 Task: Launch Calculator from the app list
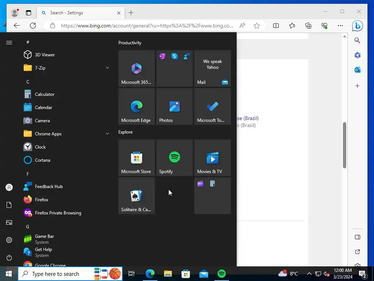(67, 94)
